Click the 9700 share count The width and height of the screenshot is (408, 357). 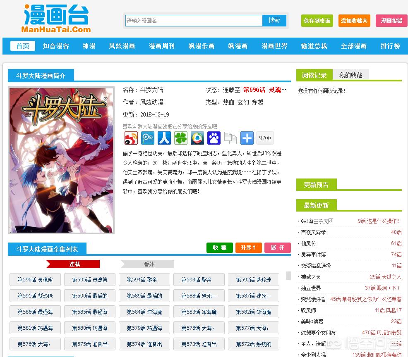265,138
